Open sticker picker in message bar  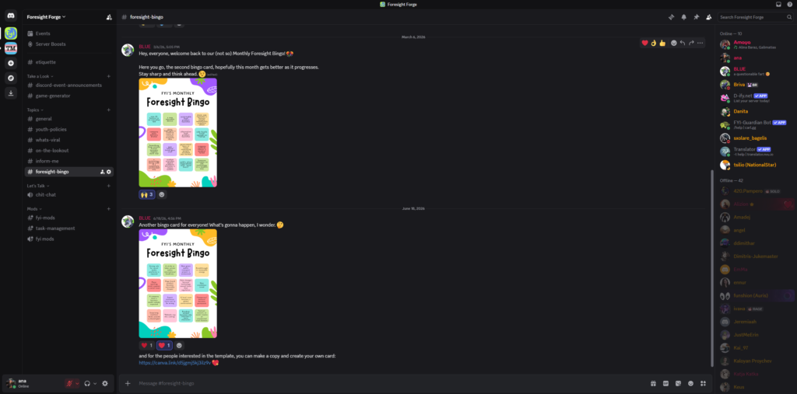[x=678, y=383]
